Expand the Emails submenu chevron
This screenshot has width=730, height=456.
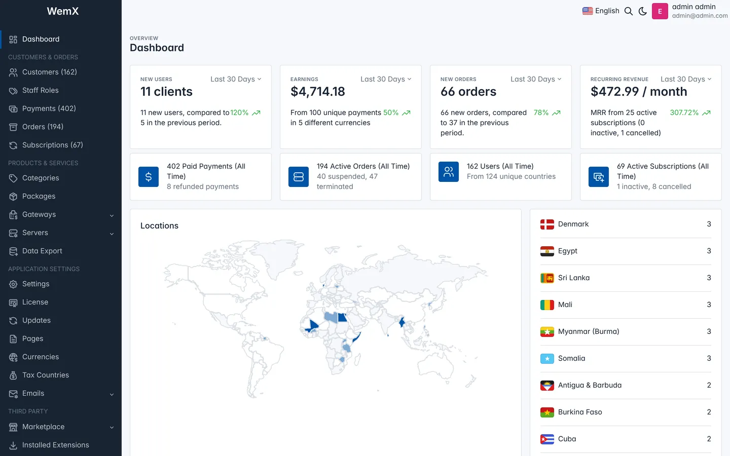click(x=112, y=394)
